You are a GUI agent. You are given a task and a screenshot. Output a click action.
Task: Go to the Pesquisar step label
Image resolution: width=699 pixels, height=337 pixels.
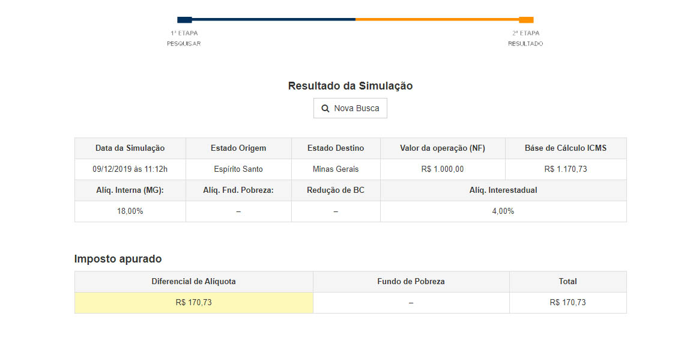coord(184,44)
